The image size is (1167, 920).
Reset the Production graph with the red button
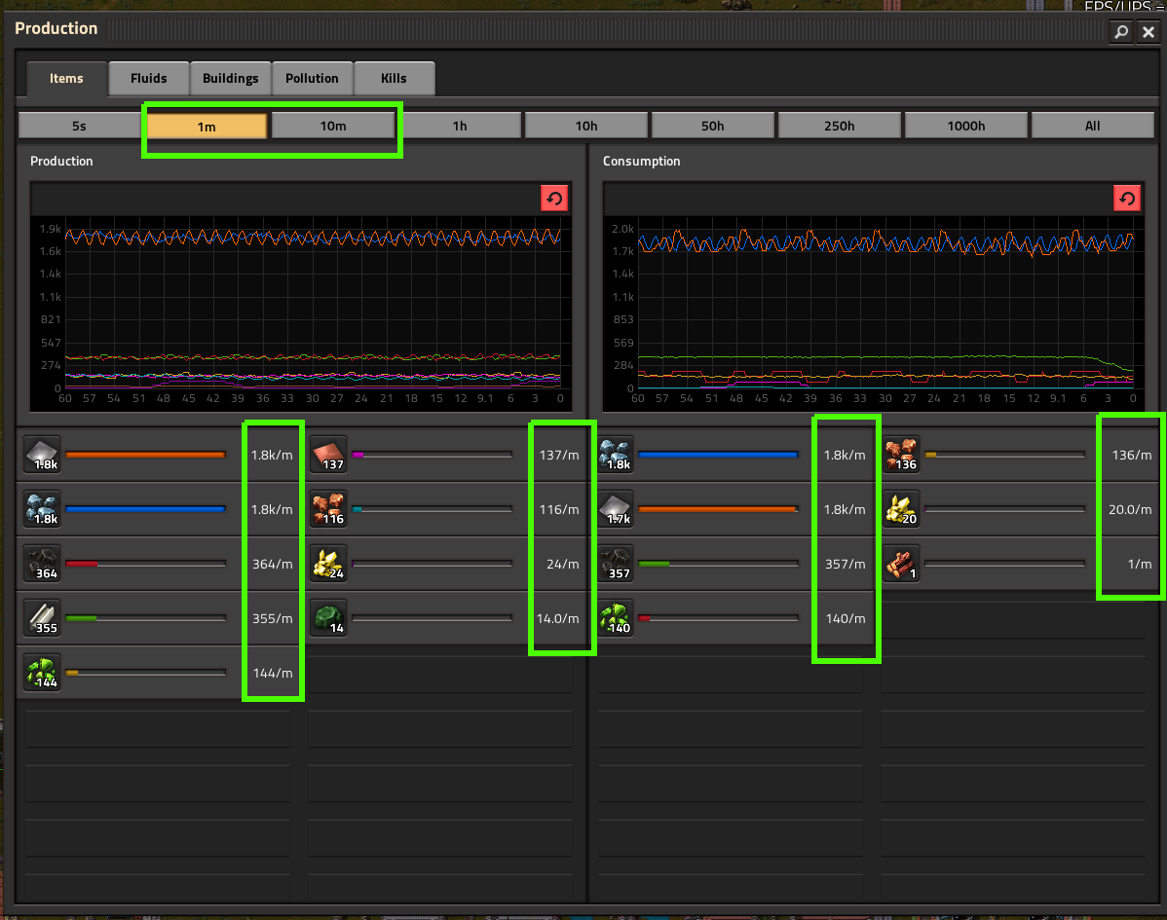554,199
